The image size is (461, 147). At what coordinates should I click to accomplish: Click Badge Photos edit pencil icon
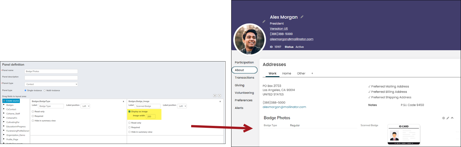(448, 118)
